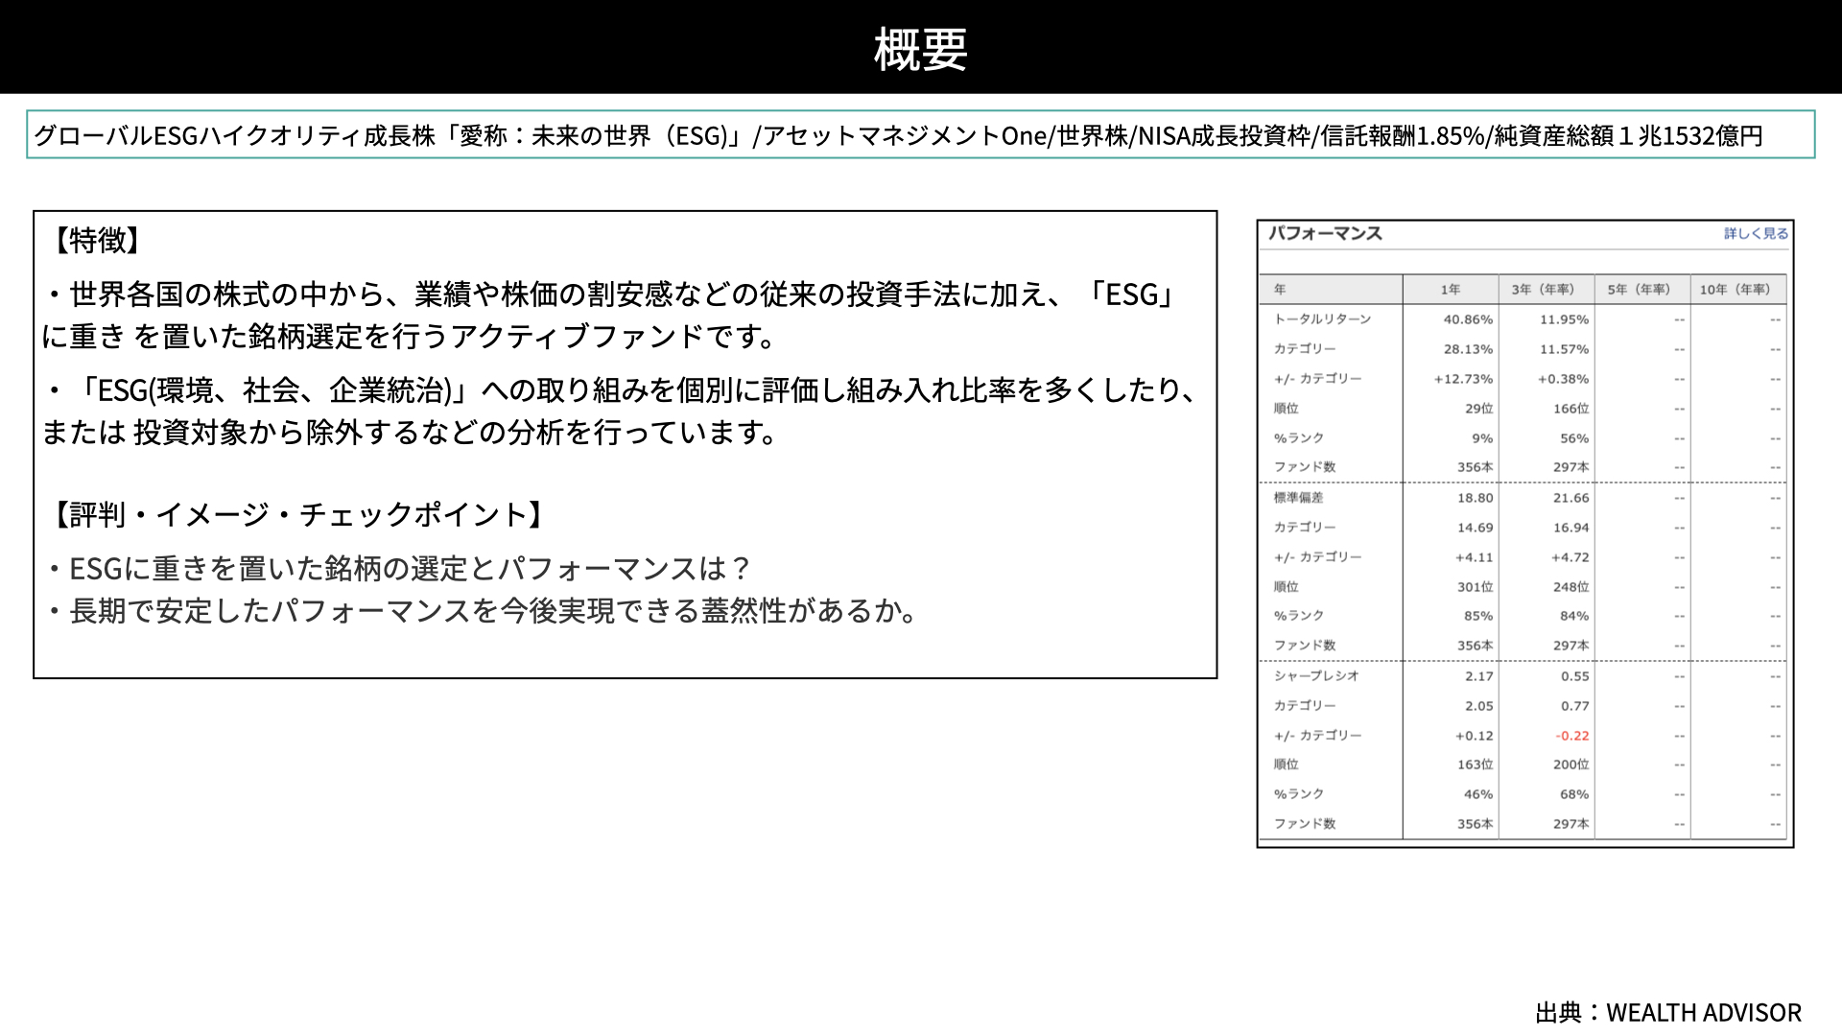This screenshot has width=1842, height=1036.
Task: Click the 166位 rank value
Action: [x=1570, y=409]
